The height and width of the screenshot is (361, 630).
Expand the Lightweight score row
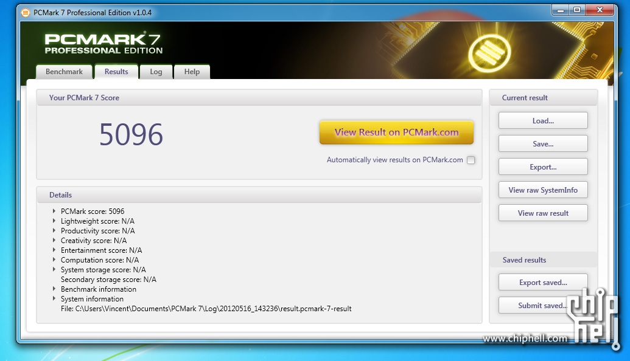54,221
